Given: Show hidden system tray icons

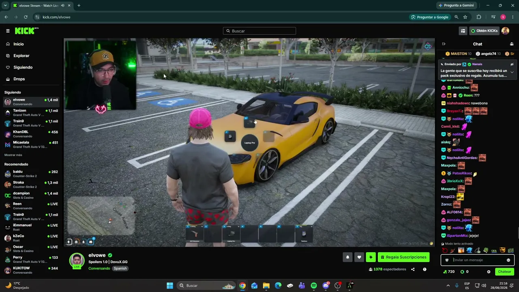Looking at the screenshot, I should [448, 286].
